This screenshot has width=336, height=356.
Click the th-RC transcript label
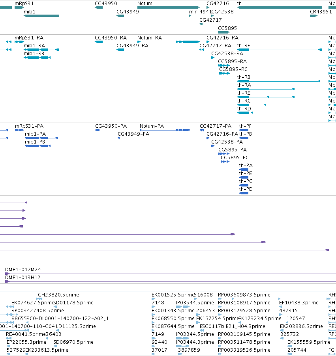click(x=244, y=101)
